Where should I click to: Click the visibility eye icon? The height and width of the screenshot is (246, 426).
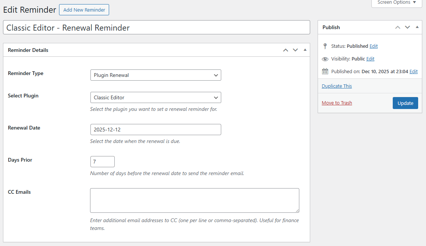tap(325, 59)
